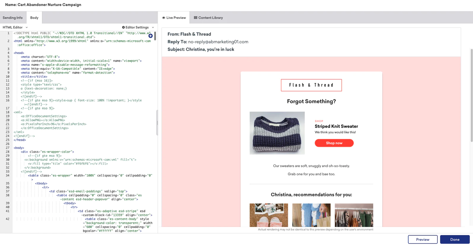473x246 pixels.
Task: Click the Done button
Action: (x=455, y=239)
